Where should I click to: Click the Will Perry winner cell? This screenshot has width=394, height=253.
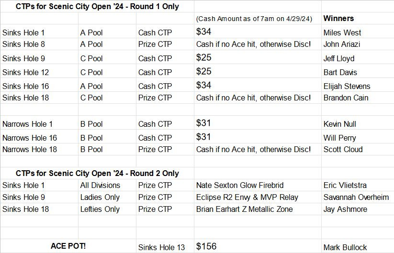(x=339, y=138)
